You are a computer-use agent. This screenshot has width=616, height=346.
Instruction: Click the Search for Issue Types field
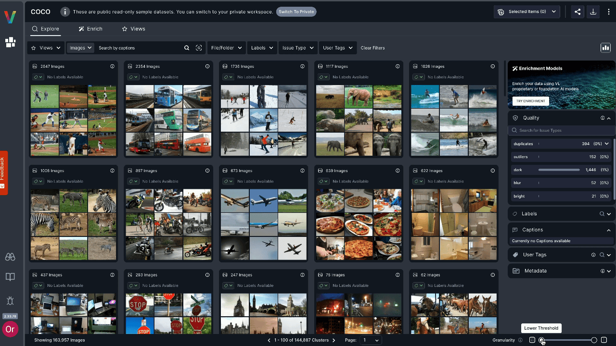click(562, 130)
